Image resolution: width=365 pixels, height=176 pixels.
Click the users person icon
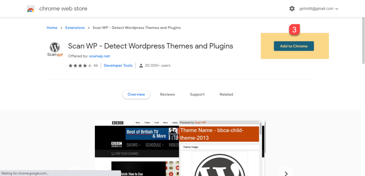pos(141,66)
